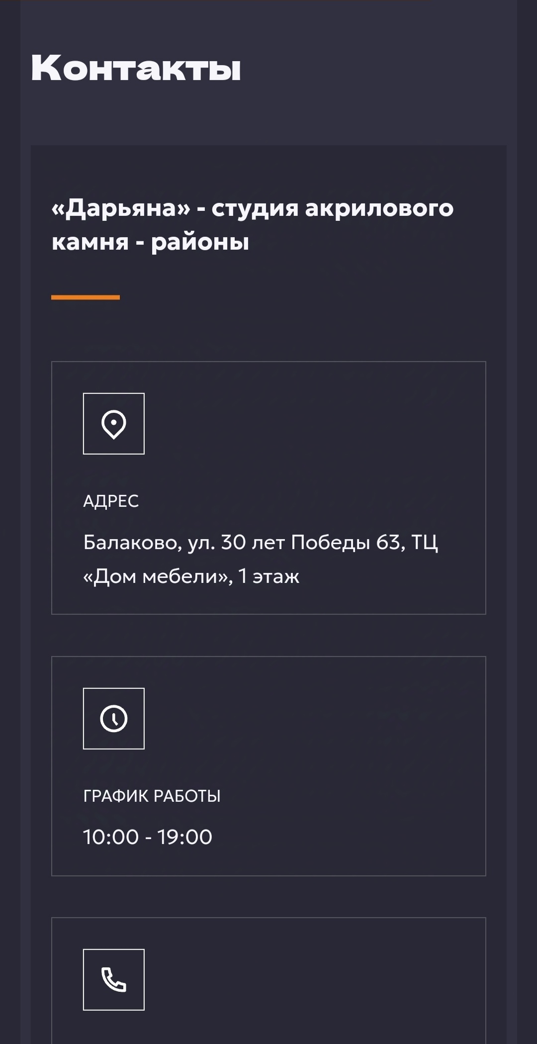Image resolution: width=537 pixels, height=1044 pixels.
Task: Click the «Дом мебели» mall name
Action: (x=158, y=576)
